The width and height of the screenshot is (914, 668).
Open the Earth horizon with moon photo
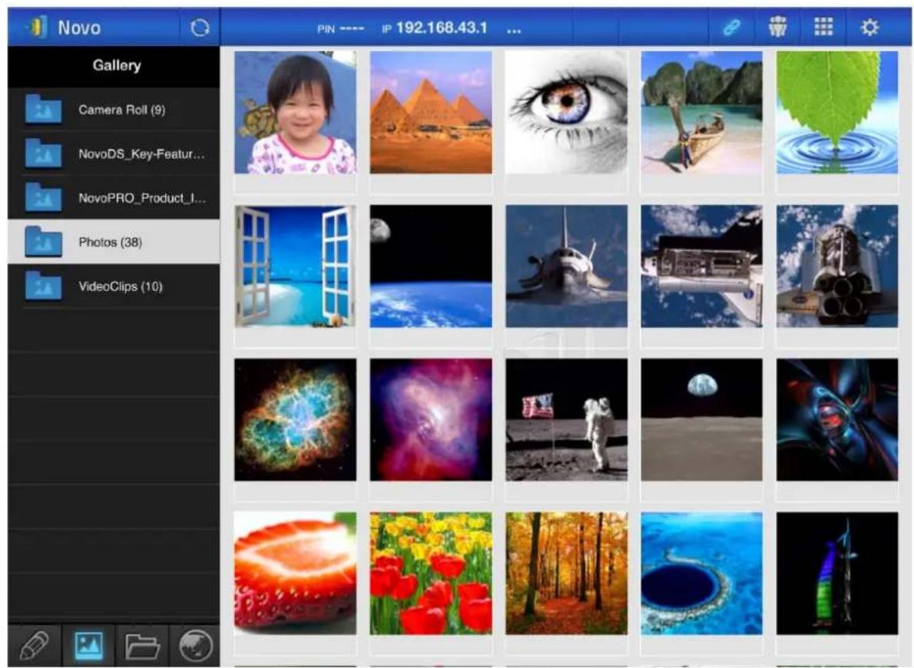click(x=431, y=266)
